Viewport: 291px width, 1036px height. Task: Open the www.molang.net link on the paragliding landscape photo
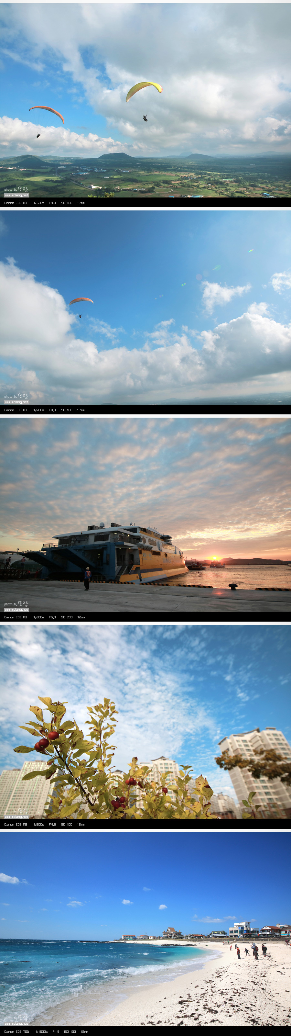(x=16, y=195)
